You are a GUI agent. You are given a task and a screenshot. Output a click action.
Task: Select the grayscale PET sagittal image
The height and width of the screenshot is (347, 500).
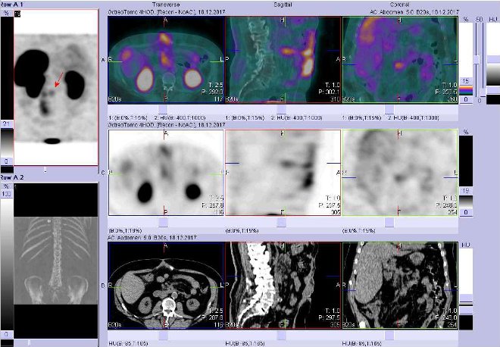click(x=283, y=173)
